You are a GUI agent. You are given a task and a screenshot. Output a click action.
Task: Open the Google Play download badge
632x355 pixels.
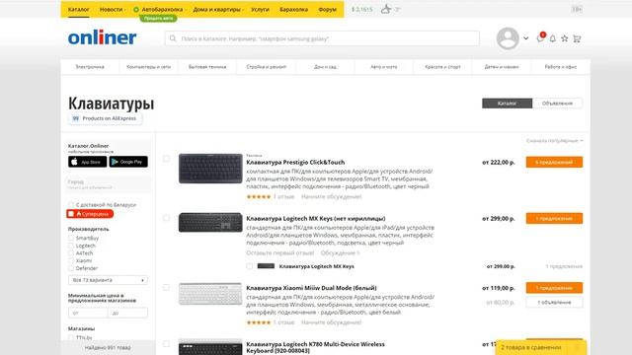(x=128, y=162)
